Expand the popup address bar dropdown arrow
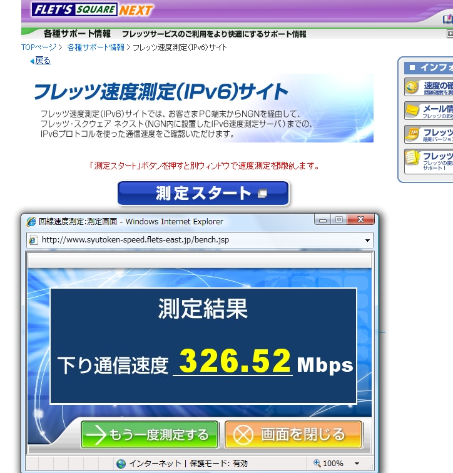This screenshot has width=453, height=473. click(x=367, y=241)
